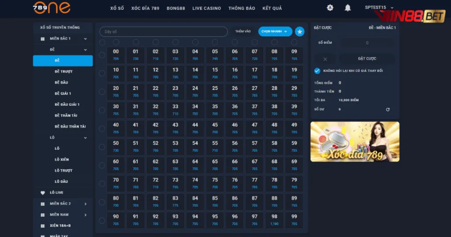Open the profile badge icon in header
The width and height of the screenshot is (451, 237).
coord(330,8)
